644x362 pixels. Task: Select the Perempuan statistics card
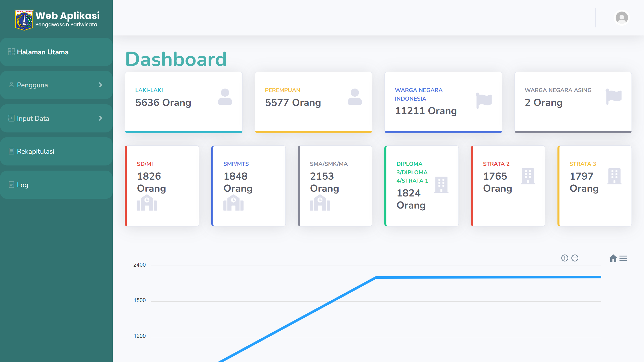313,102
